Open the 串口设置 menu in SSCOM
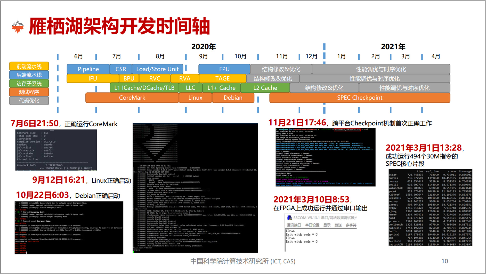 click(312, 225)
